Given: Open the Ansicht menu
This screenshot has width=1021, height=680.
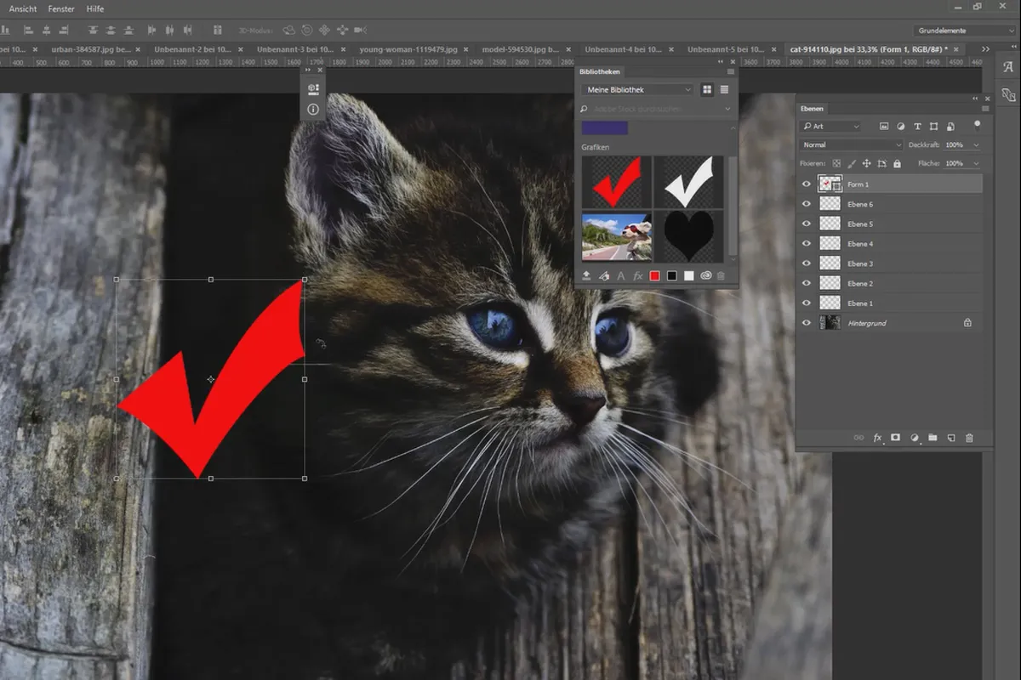Looking at the screenshot, I should click(23, 8).
